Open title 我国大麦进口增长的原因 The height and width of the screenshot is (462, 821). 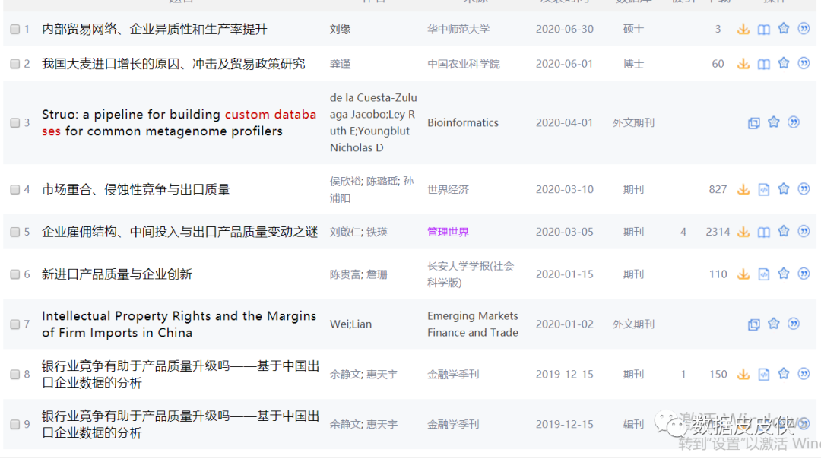(x=173, y=64)
